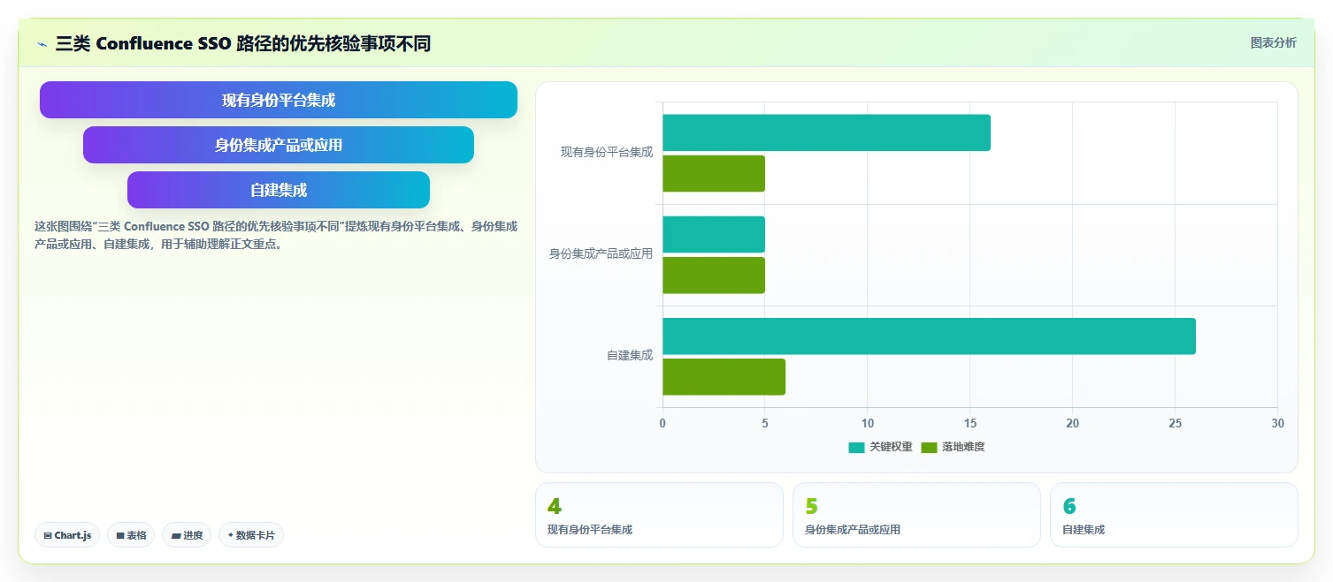Click y-axis label 自建集成
This screenshot has height=582, width=1333.
click(x=630, y=355)
